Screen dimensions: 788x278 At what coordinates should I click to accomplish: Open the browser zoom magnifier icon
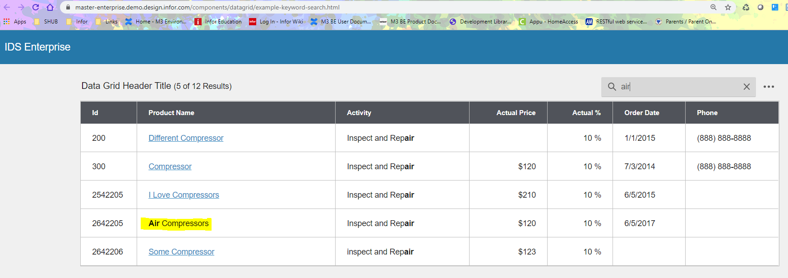coord(714,7)
